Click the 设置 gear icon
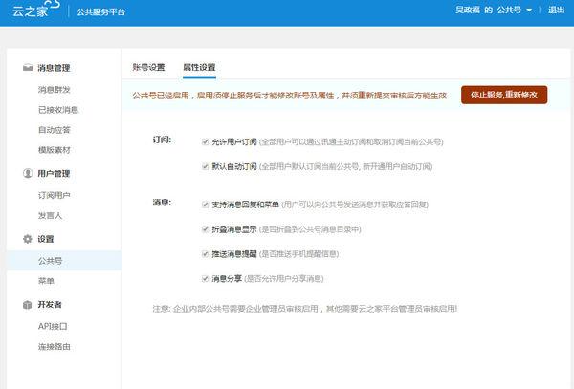The image size is (574, 389). click(x=28, y=239)
